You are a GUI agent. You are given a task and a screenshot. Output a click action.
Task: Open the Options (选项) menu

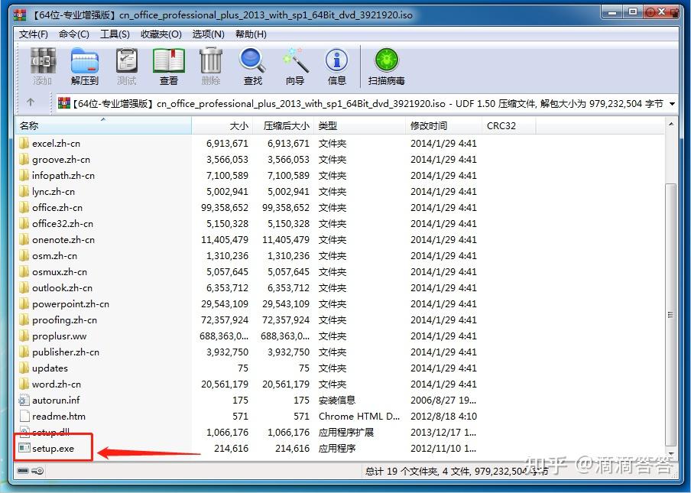point(209,34)
